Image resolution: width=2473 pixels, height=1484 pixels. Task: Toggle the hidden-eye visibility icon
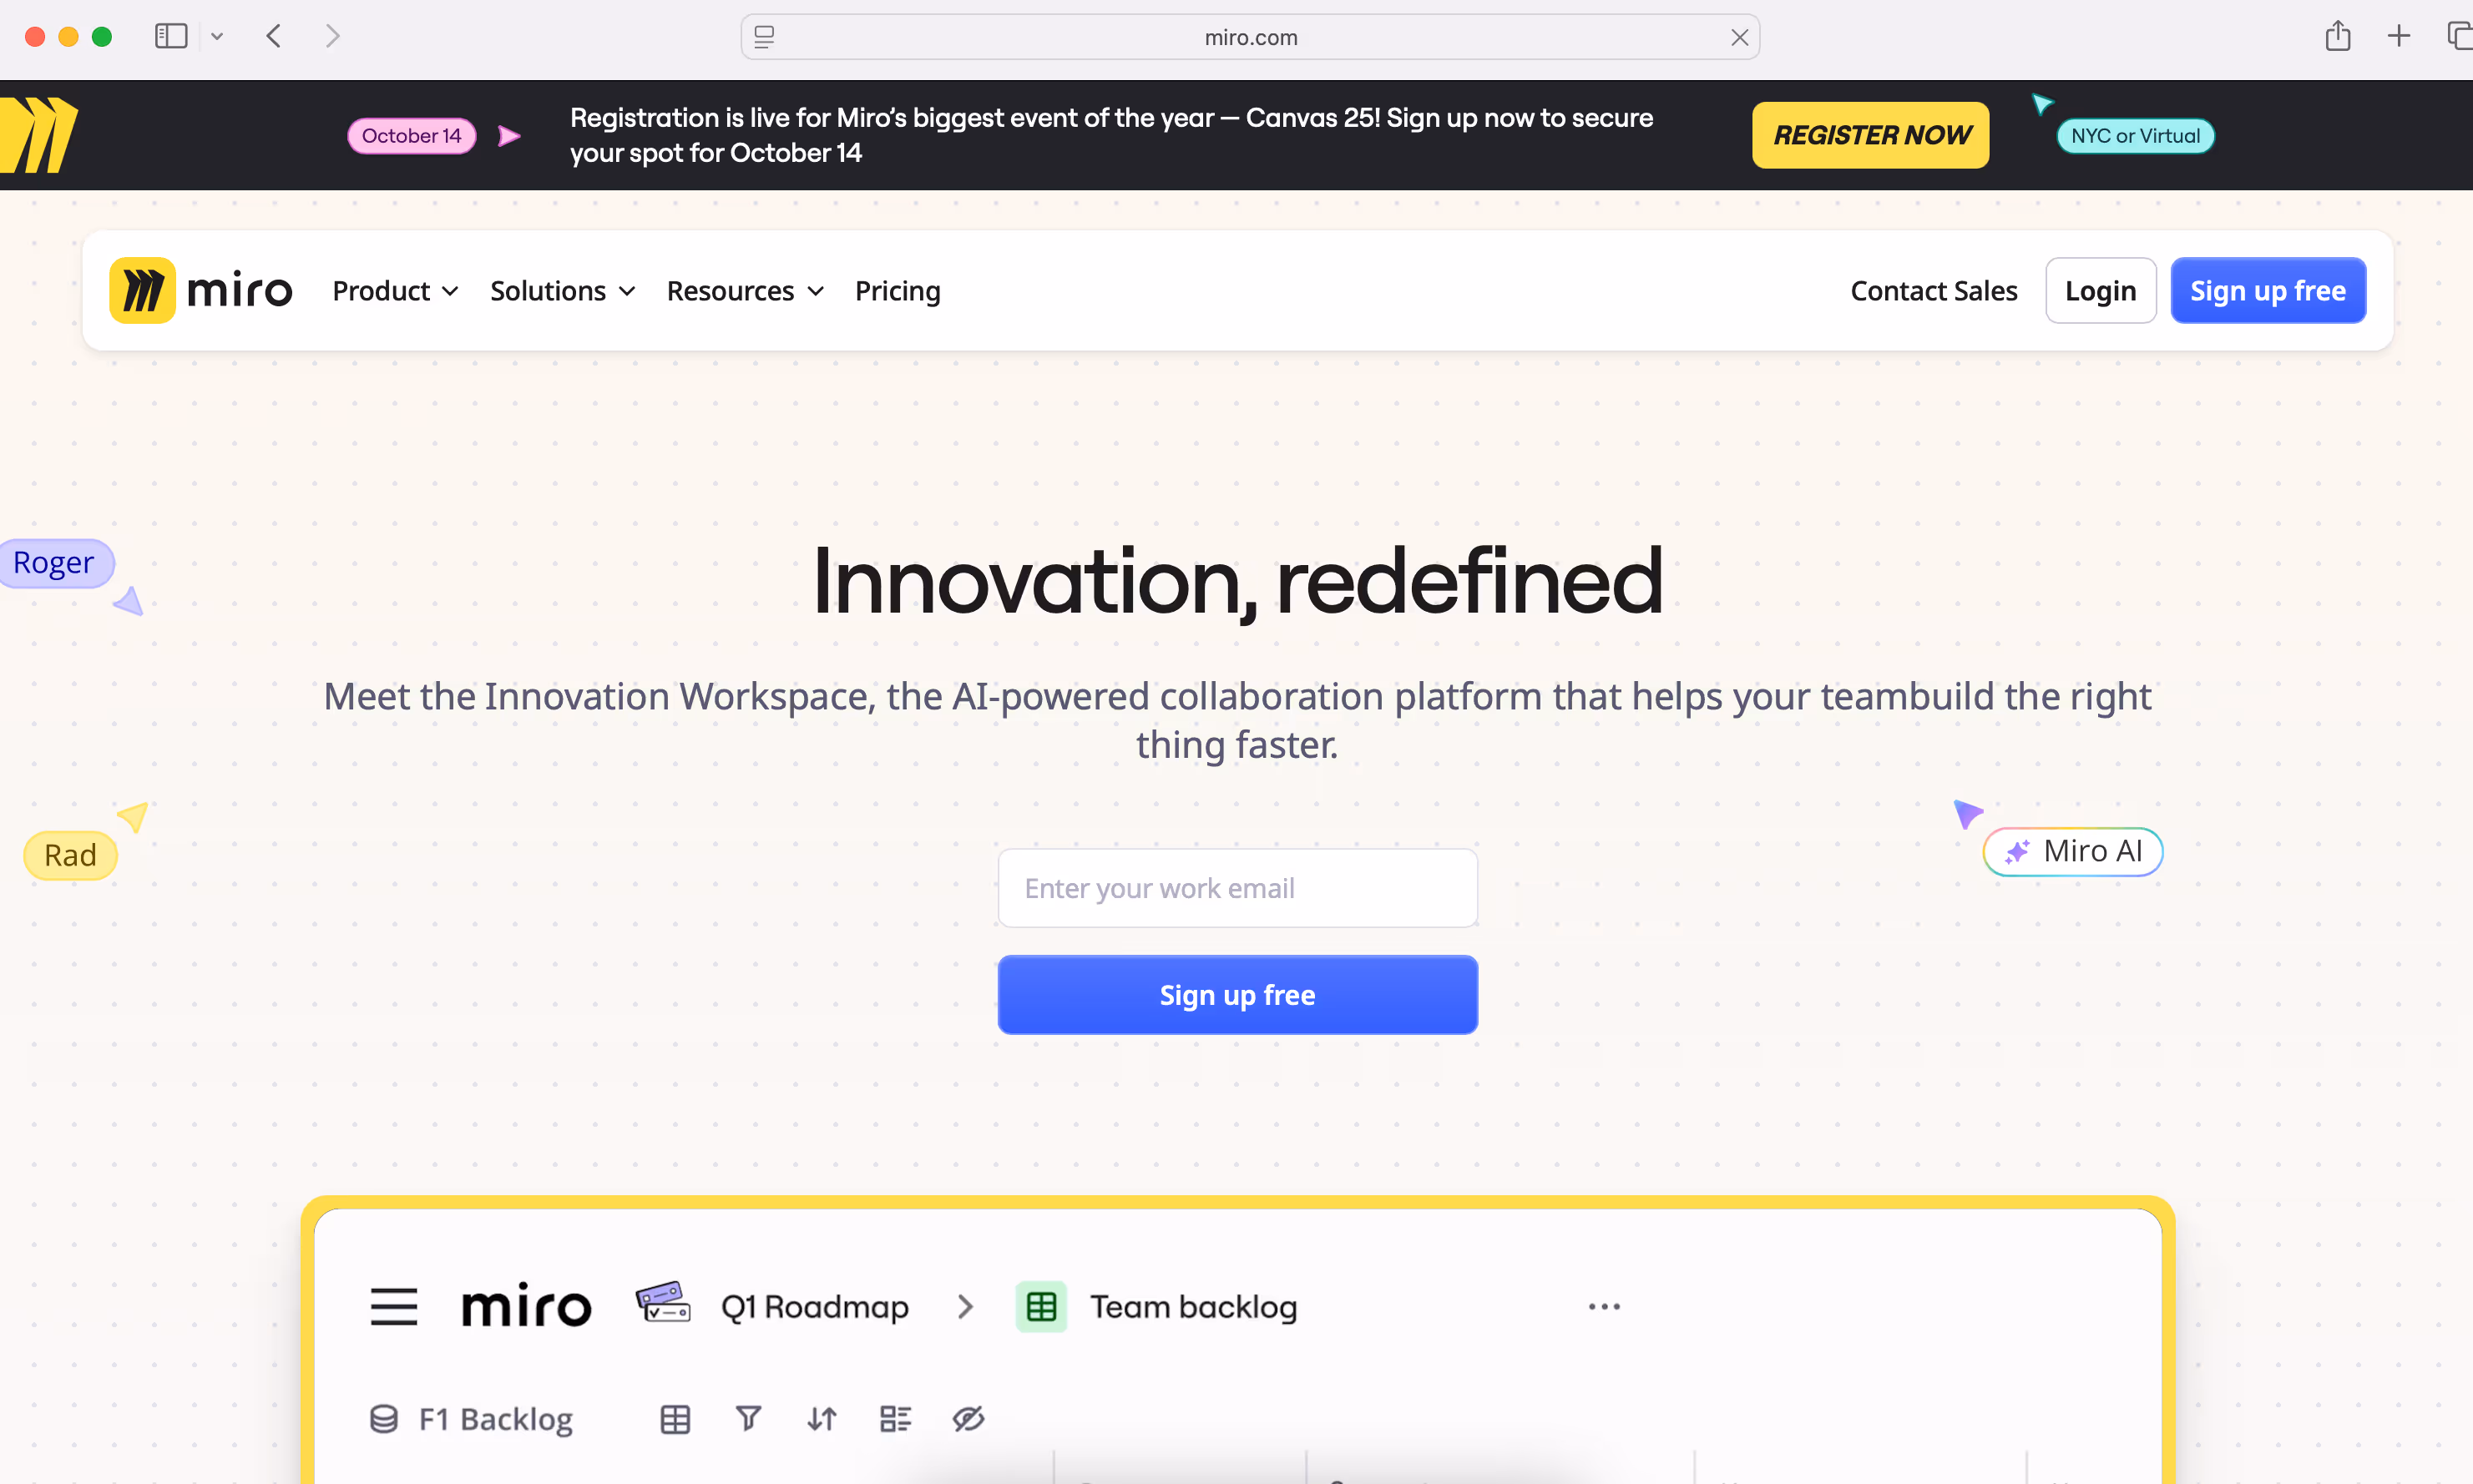pyautogui.click(x=968, y=1418)
